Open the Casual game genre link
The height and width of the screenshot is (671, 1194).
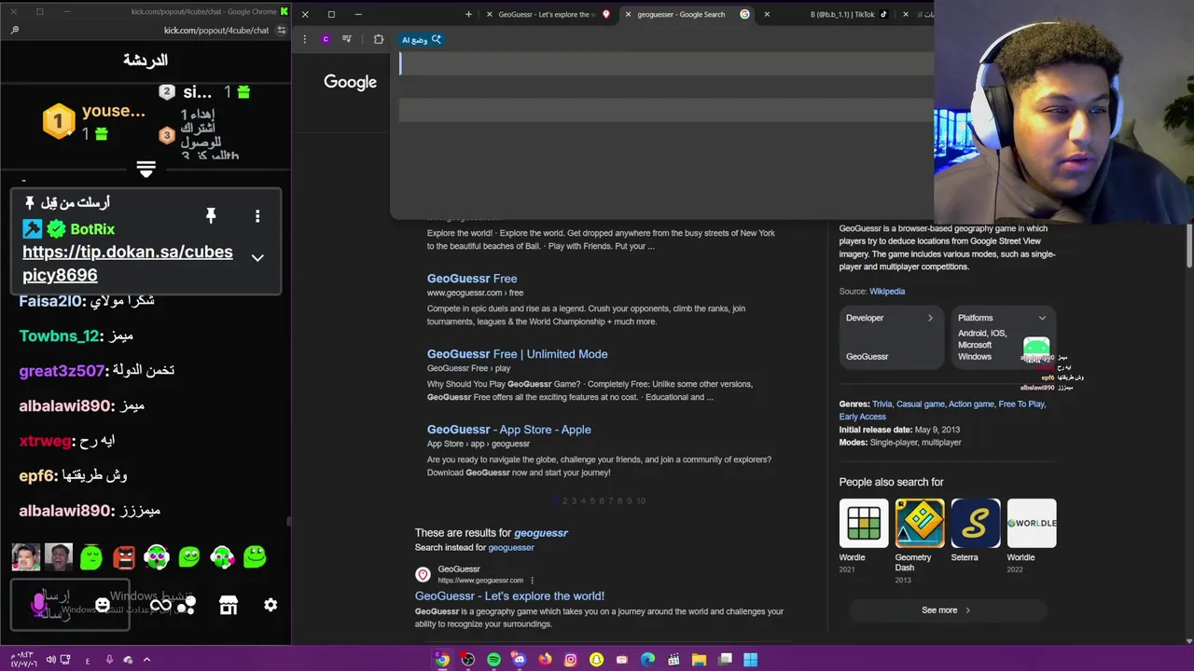coord(921,404)
